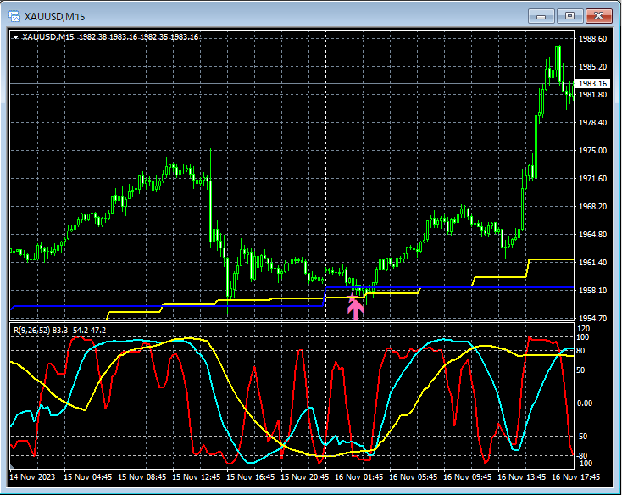Screen dimensions: 622x495
Task: Click indicator scale value 0.00
Action: (585, 403)
